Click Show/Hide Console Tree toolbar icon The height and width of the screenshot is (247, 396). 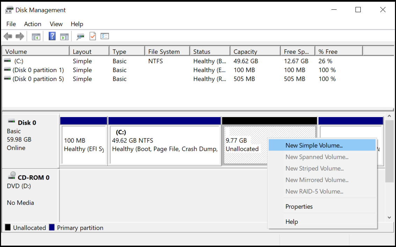36,37
